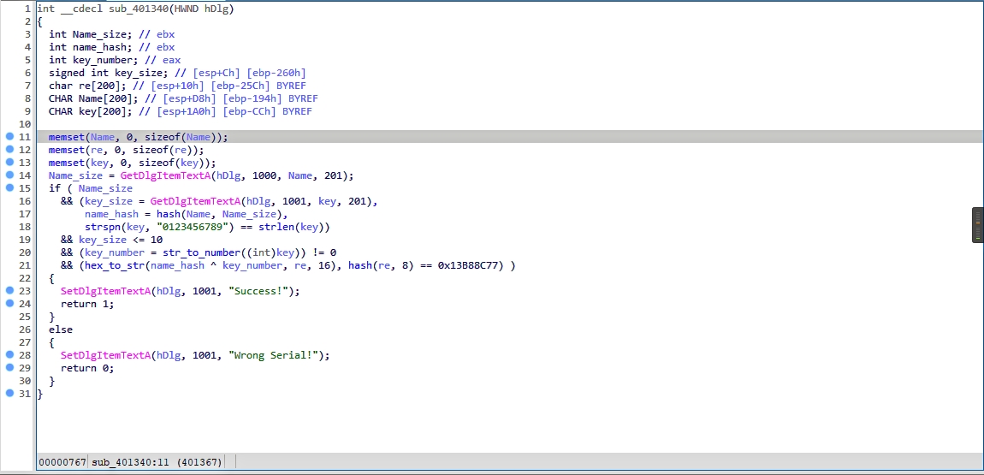Click SetDlgItemTextA on line 28
Screen dimensions: 984x475
[x=105, y=355]
